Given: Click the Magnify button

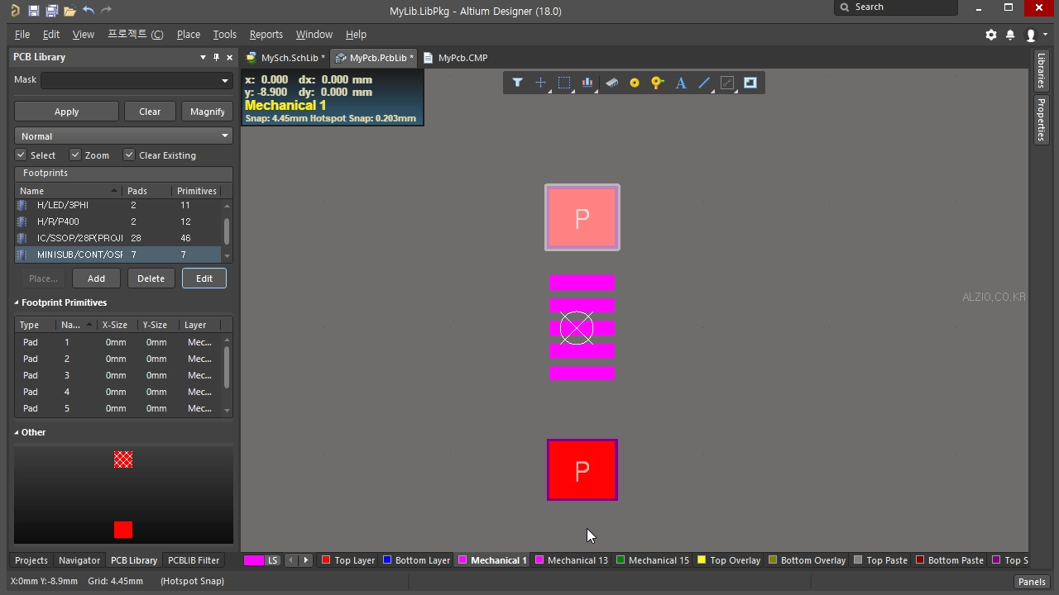Looking at the screenshot, I should 207,112.
